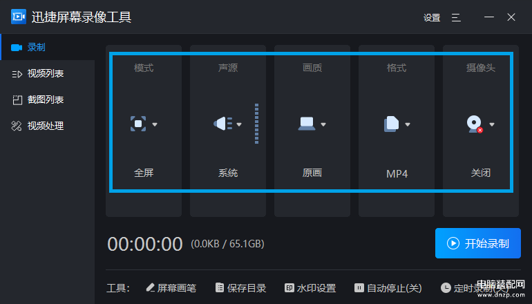This screenshot has width=532, height=304.
Task: Click the 画质 heading
Action: tap(312, 68)
